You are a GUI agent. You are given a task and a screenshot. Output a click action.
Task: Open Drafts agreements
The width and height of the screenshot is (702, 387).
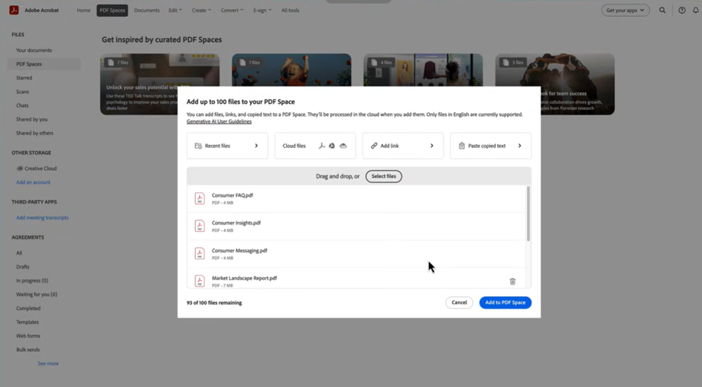[x=23, y=267]
